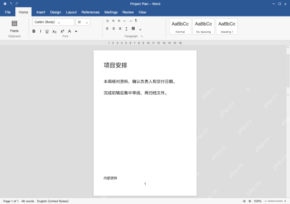Screen dimensions: 290x204
Task: Center the paragraph text
Action: 114,28
